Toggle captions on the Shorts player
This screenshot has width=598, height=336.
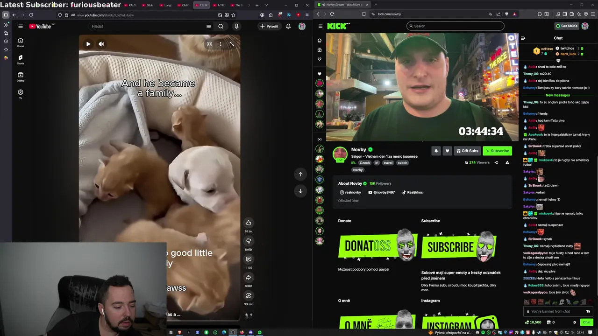pyautogui.click(x=209, y=44)
